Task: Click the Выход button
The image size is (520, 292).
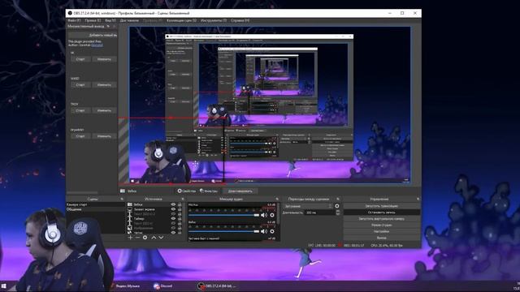Action: (x=382, y=238)
